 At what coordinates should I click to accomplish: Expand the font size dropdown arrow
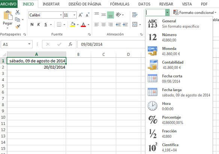click(x=74, y=15)
